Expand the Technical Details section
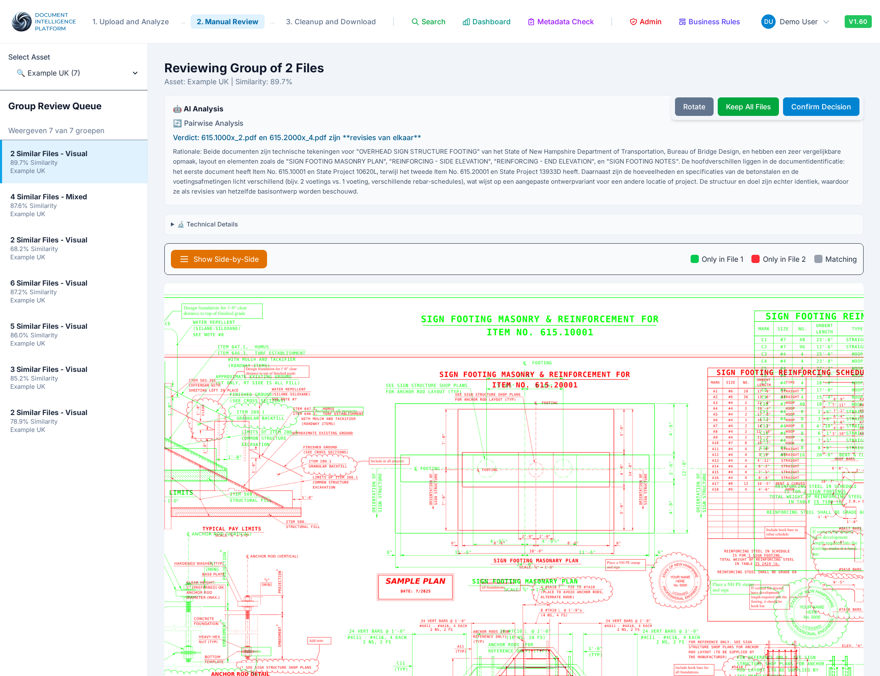880x676 pixels. 204,224
